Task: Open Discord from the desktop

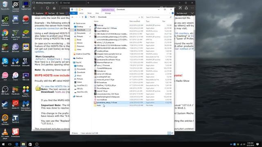Action: pos(16,20)
